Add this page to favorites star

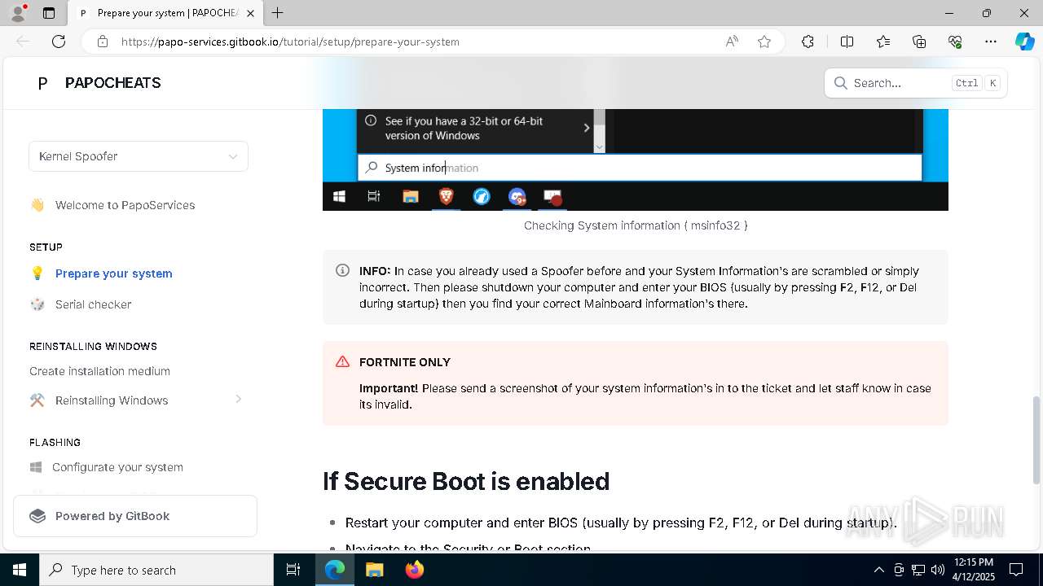click(764, 42)
